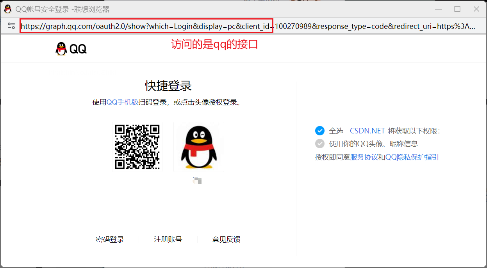Viewport: 487px width, 268px height.
Task: Open the CSDN.NET link
Action: click(x=367, y=131)
